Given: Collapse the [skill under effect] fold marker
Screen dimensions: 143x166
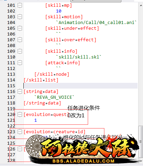Looking at the screenshot, I should click(20, 28).
